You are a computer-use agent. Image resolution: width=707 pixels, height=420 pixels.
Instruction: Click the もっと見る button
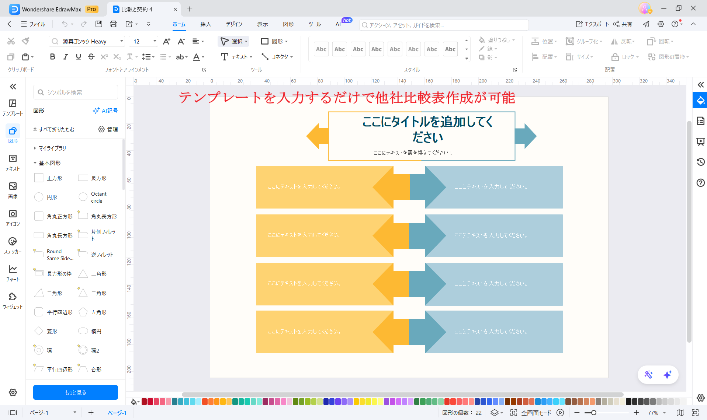pos(76,392)
